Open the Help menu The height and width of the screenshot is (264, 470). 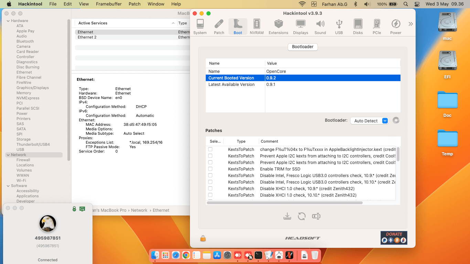pyautogui.click(x=176, y=4)
